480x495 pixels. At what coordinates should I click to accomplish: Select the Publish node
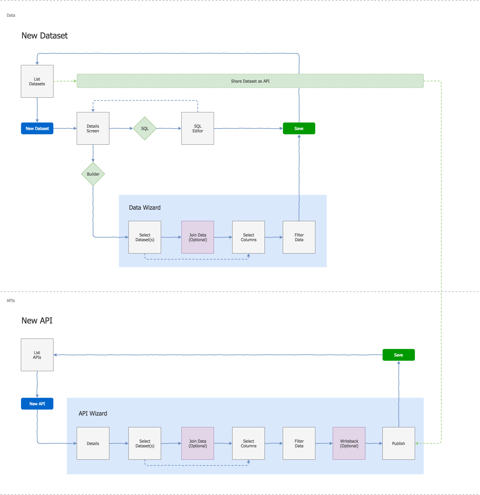398,443
